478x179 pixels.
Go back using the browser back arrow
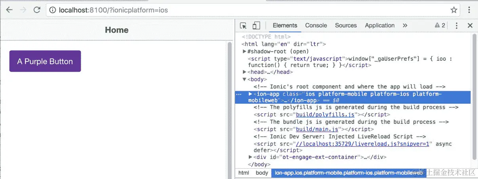[x=9, y=10]
